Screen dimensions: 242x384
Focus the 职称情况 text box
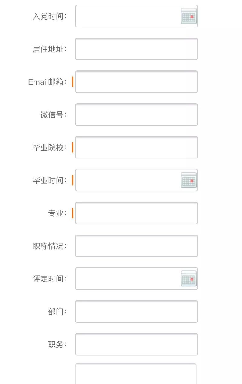(136, 246)
